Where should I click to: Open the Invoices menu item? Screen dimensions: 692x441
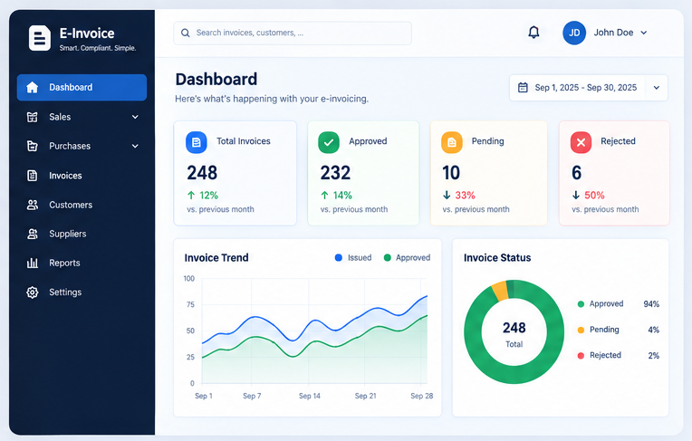(82, 176)
